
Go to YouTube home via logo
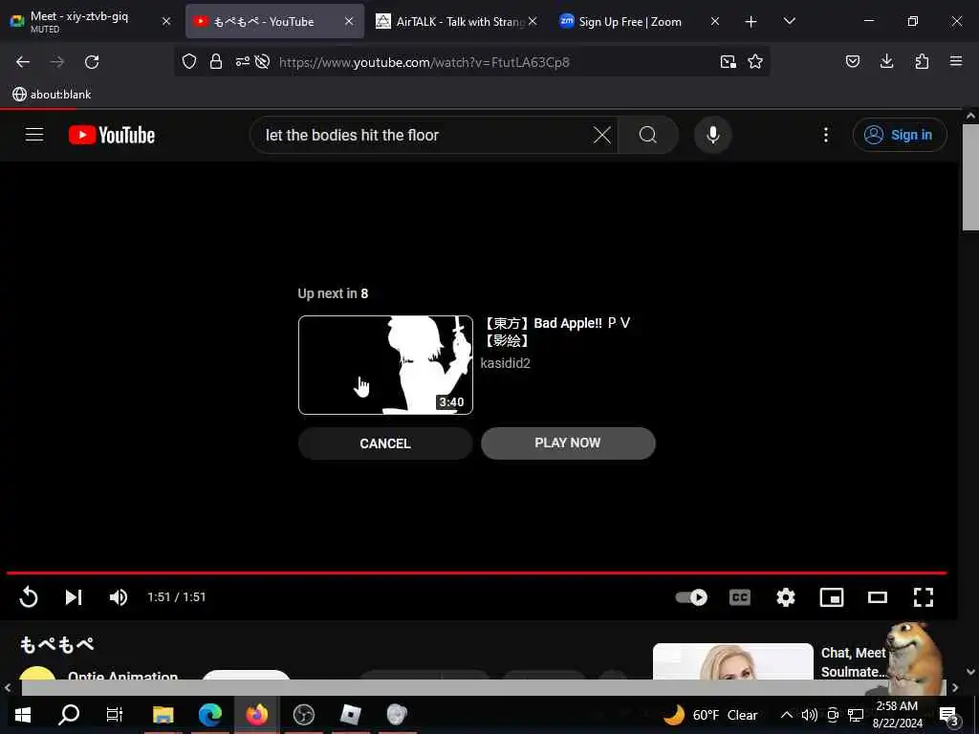click(112, 135)
